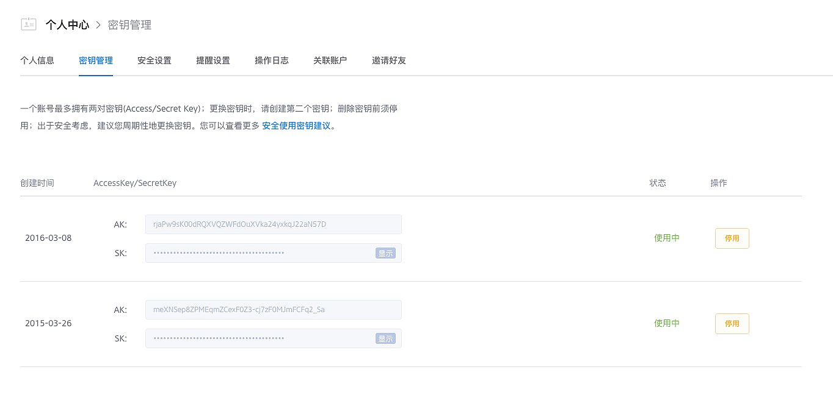Click the masked SK field of the 2016-03-08 key

[x=260, y=253]
